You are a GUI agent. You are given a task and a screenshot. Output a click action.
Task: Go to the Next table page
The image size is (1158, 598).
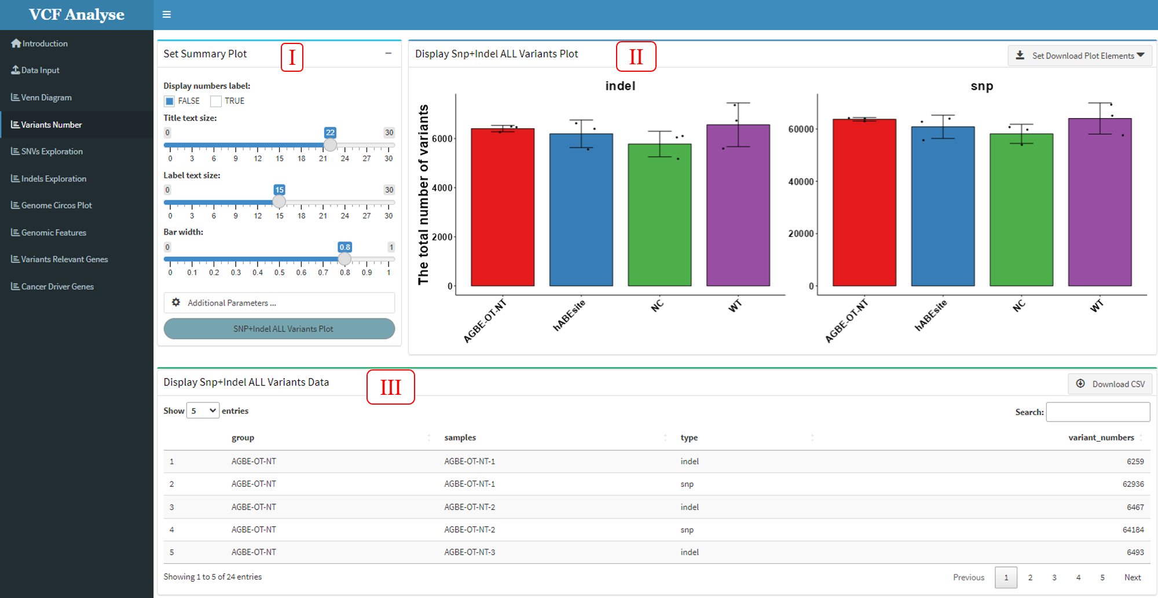[1133, 577]
